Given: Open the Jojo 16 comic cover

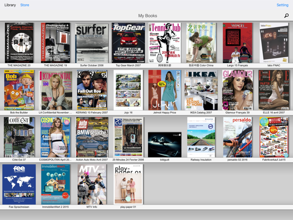Looking at the screenshot, I should click(x=128, y=90).
